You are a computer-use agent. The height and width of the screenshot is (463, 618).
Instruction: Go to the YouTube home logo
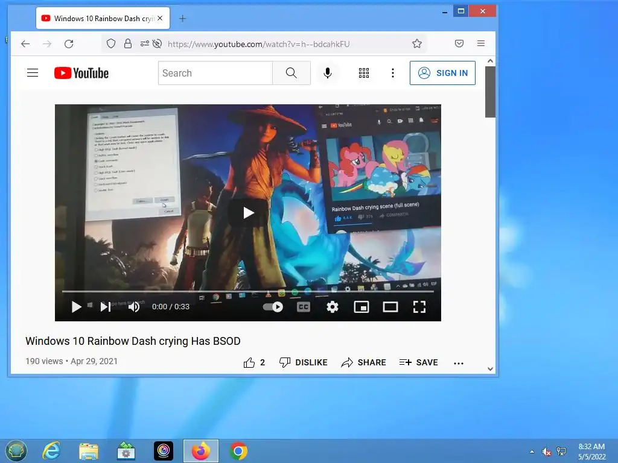point(81,73)
